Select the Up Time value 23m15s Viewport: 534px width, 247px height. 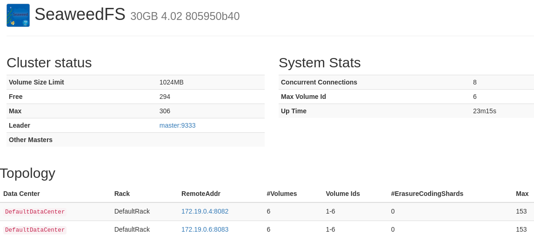click(484, 111)
